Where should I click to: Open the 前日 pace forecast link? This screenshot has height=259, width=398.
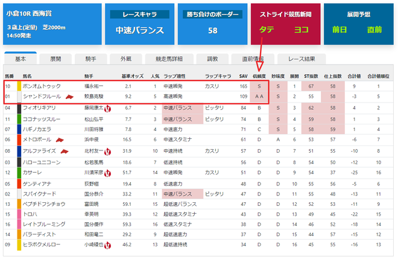(340, 30)
